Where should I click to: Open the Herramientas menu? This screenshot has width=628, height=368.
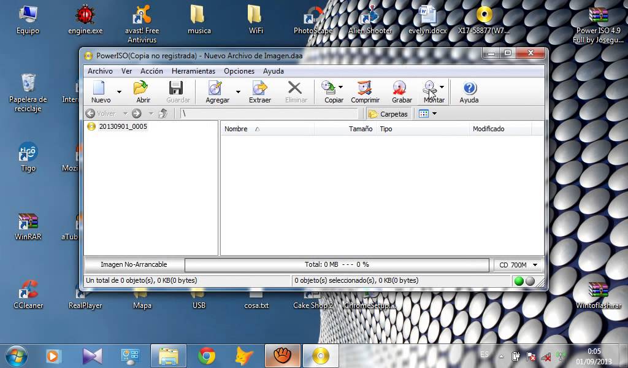(x=193, y=71)
